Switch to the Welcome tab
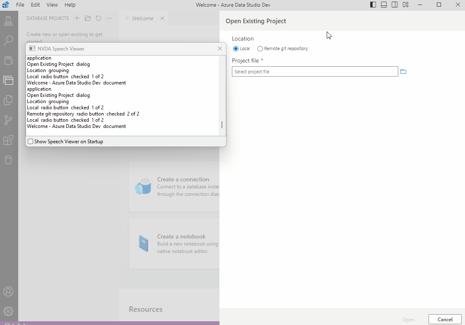465x325 pixels. pyautogui.click(x=143, y=18)
